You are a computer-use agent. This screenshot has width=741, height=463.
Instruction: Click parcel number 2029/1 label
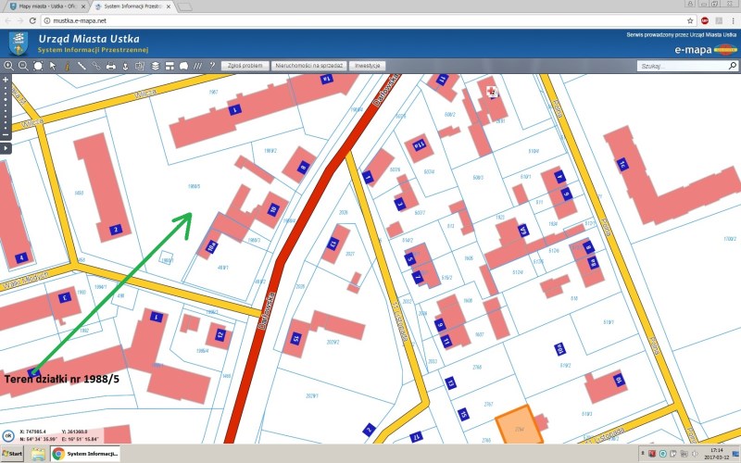pyautogui.click(x=312, y=396)
